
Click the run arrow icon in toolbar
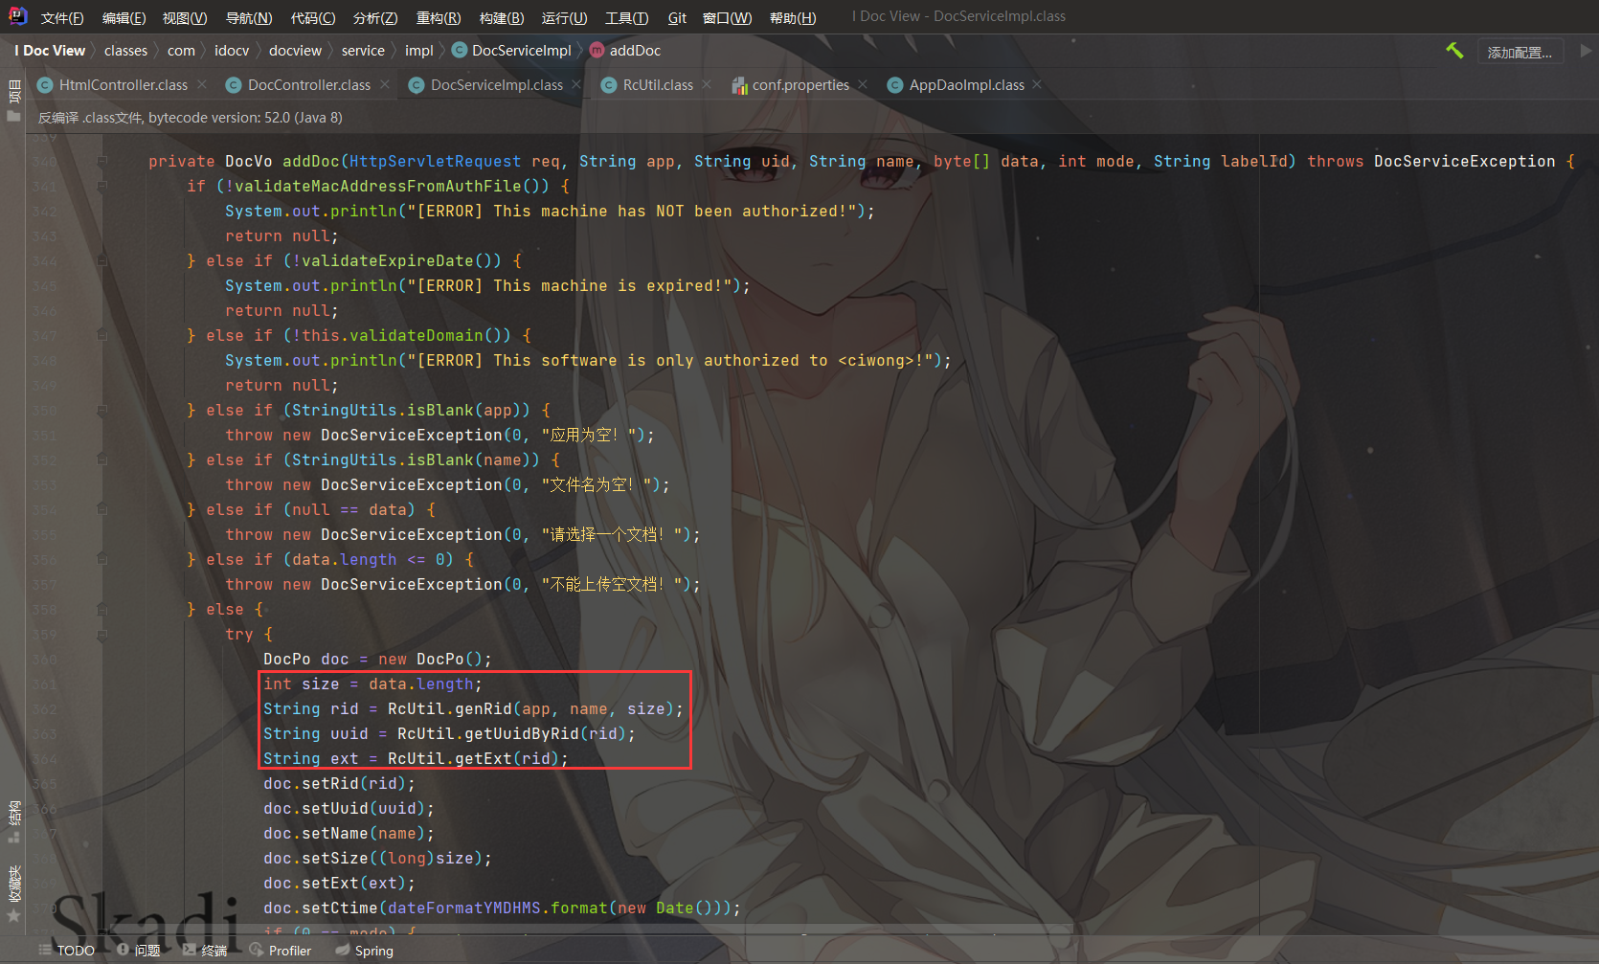(x=1586, y=51)
